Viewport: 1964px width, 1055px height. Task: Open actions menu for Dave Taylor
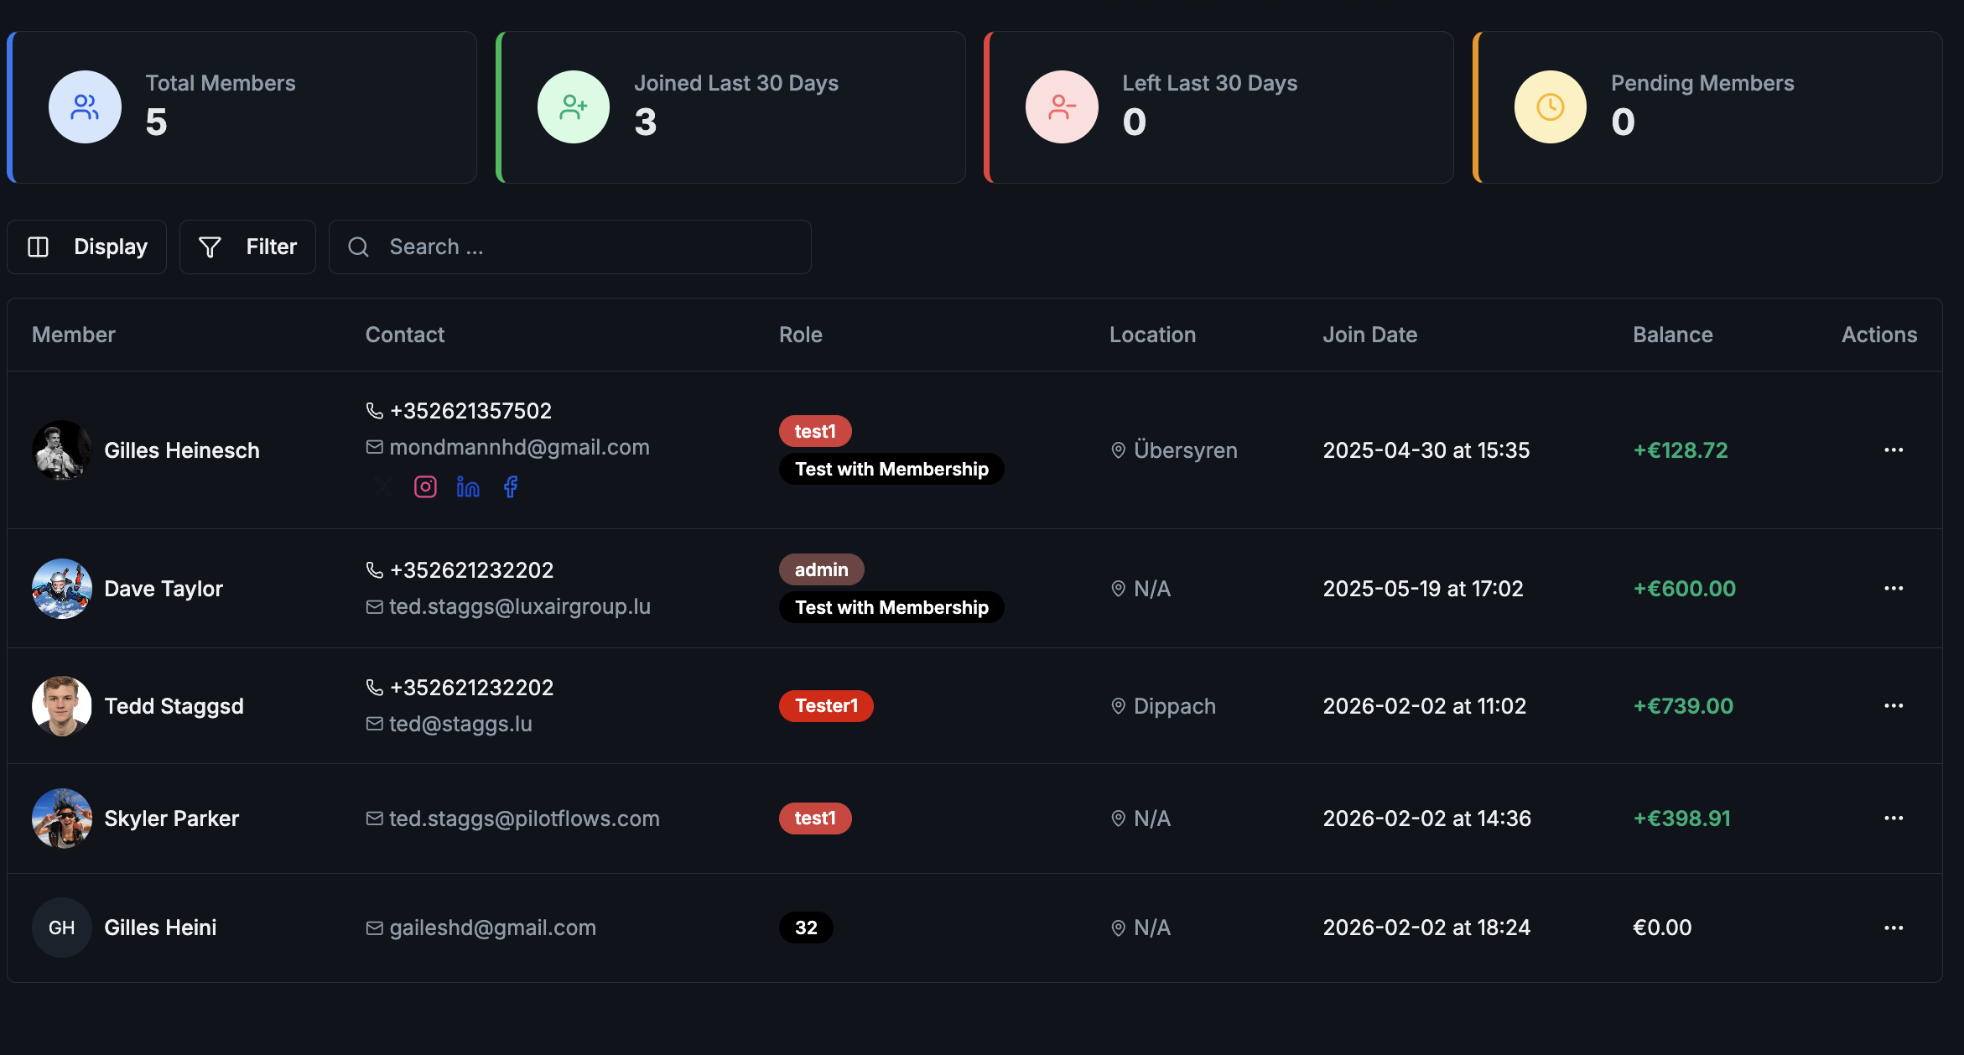point(1893,589)
